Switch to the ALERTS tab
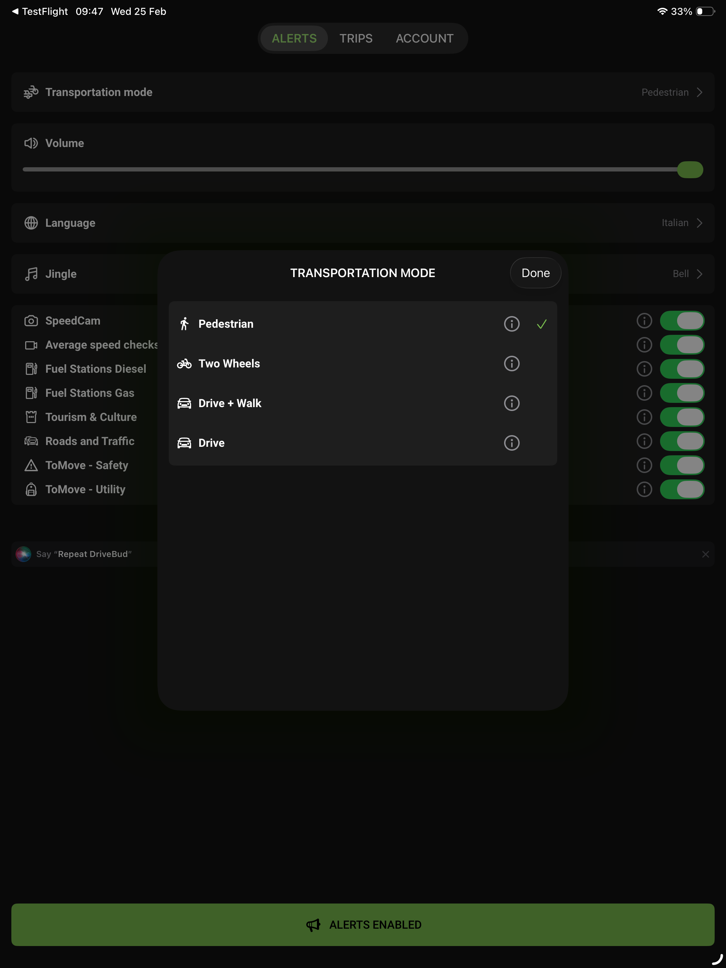726x968 pixels. point(294,39)
